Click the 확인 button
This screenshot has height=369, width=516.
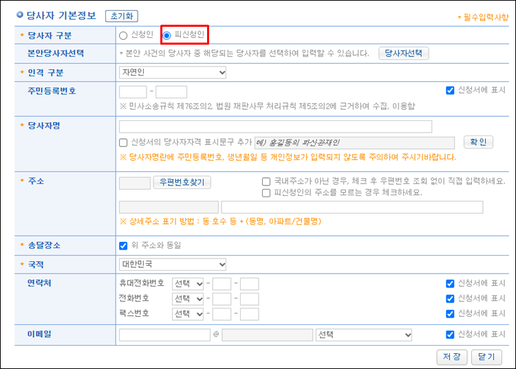click(x=478, y=142)
